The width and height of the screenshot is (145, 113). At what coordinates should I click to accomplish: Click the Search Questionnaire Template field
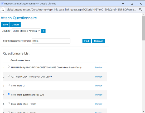(51, 41)
